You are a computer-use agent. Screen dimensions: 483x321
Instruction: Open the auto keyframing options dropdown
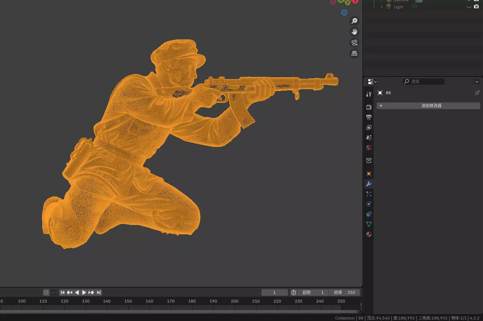[x=53, y=292]
